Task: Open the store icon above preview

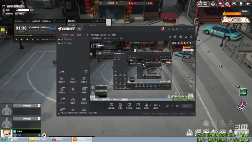Action: pos(180,37)
